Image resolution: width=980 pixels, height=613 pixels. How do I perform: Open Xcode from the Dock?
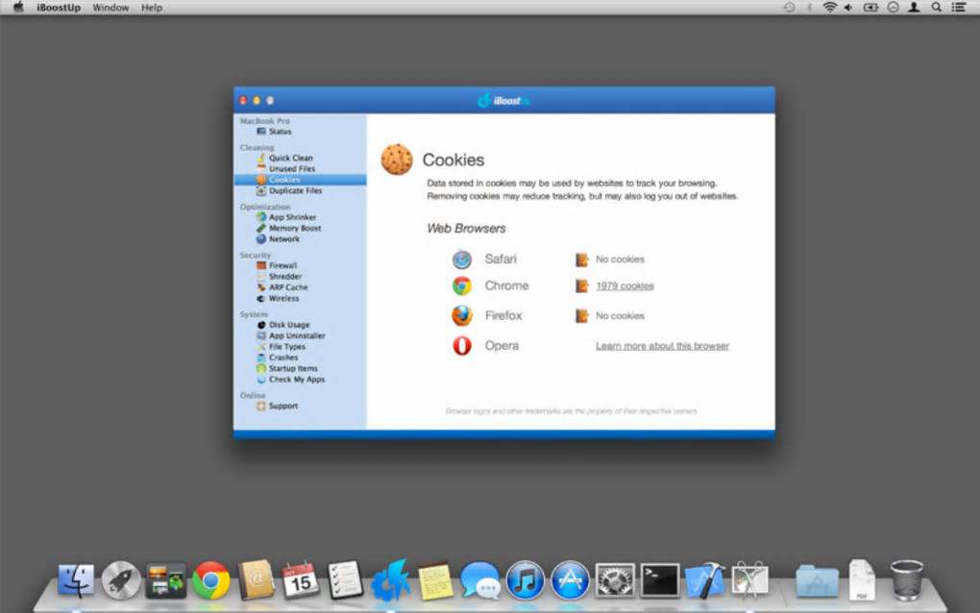[705, 580]
